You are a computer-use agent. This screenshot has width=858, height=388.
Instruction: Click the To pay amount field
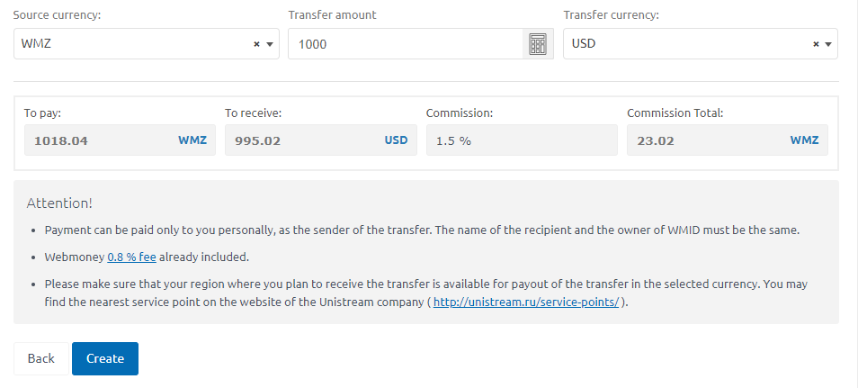(x=99, y=140)
